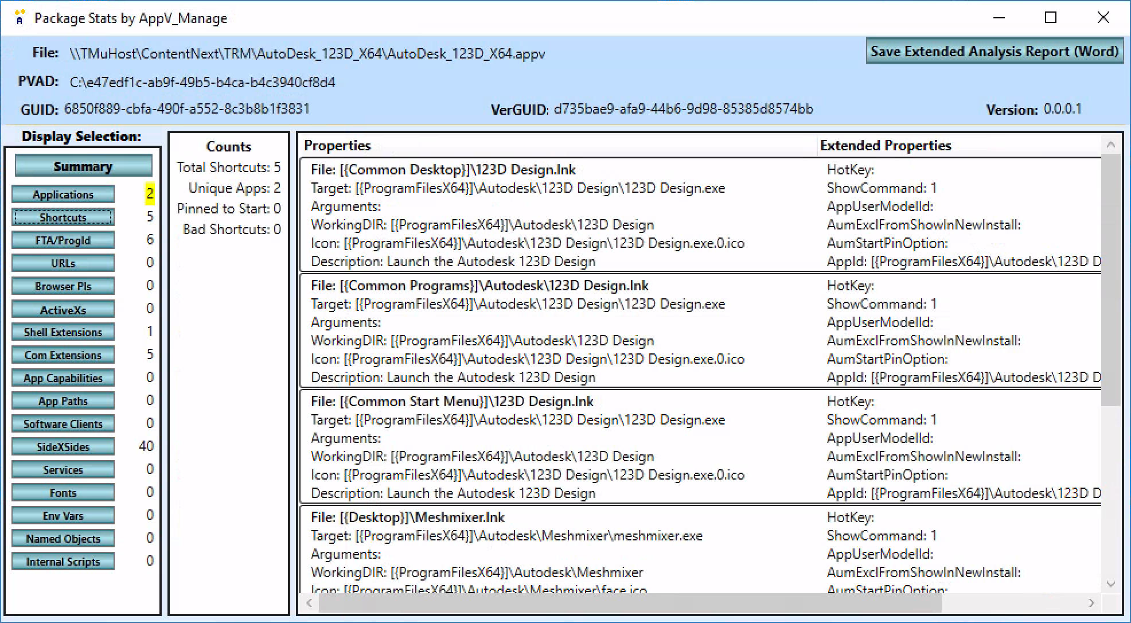The width and height of the screenshot is (1131, 623).
Task: Click the VerGUID value
Action: coord(684,109)
